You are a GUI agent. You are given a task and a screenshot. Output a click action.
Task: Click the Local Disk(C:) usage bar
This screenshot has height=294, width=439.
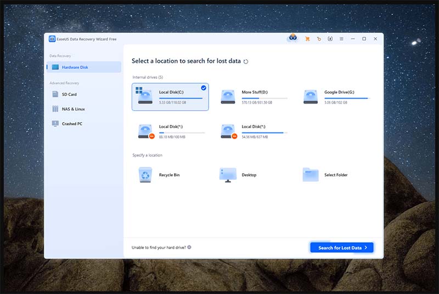(181, 99)
